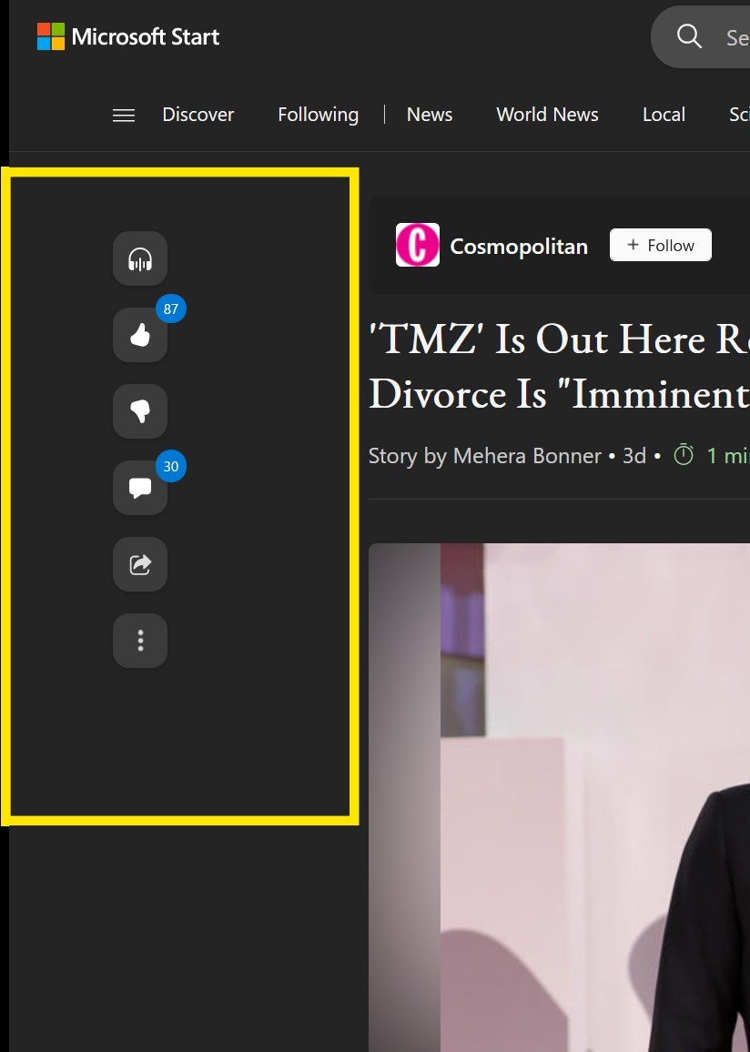Follow the Cosmopolitan publisher
This screenshot has width=750, height=1052.
tap(660, 245)
